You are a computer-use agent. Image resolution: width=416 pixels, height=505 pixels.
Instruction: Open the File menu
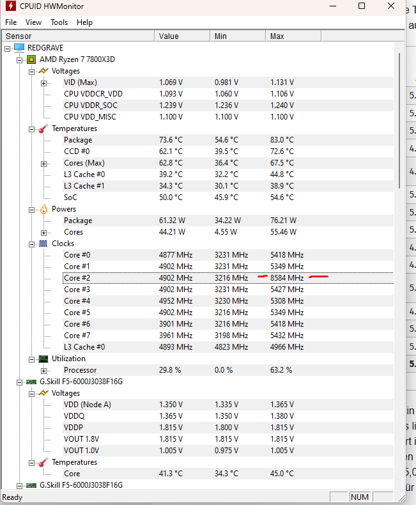tap(11, 22)
